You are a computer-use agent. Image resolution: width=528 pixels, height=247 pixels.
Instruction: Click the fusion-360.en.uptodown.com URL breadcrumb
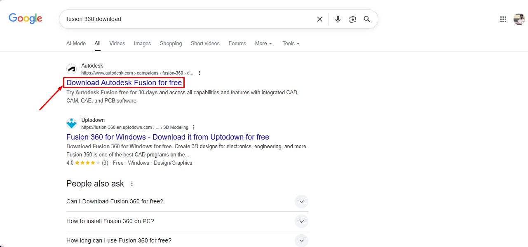[x=135, y=128]
